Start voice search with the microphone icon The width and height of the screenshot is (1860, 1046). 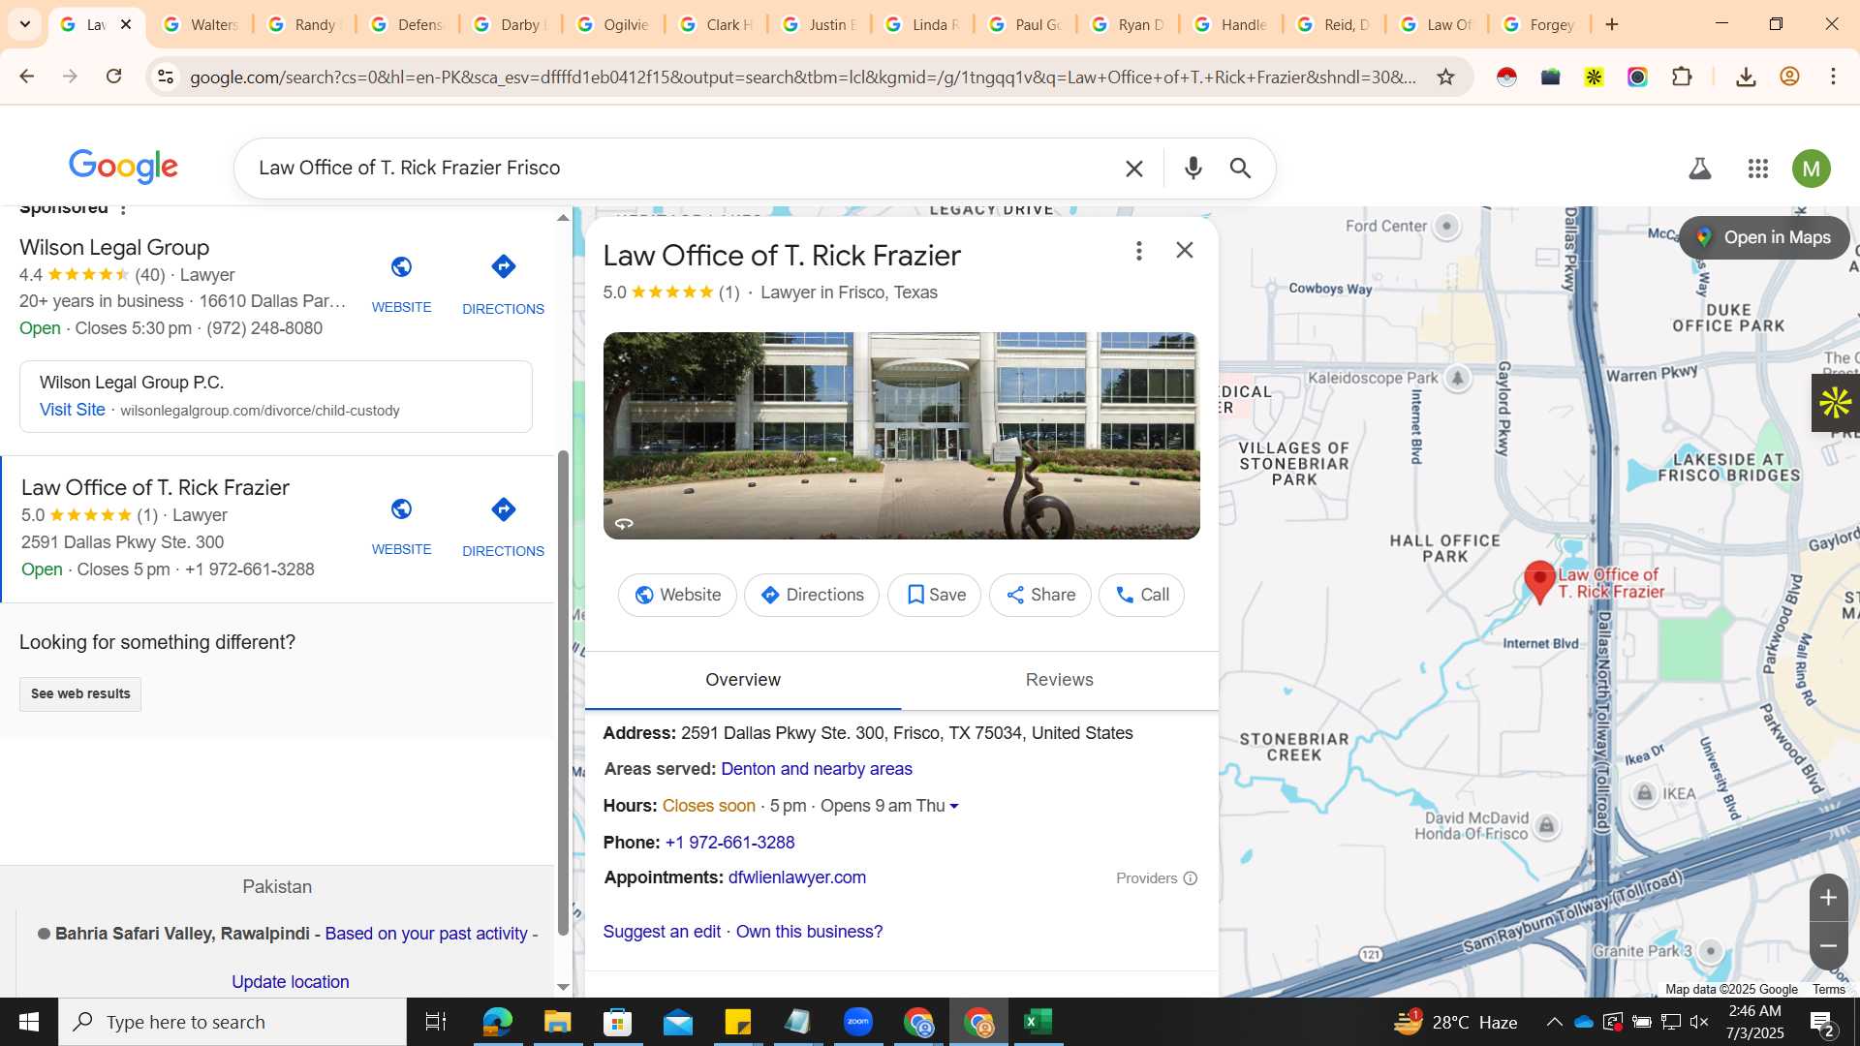[1193, 169]
